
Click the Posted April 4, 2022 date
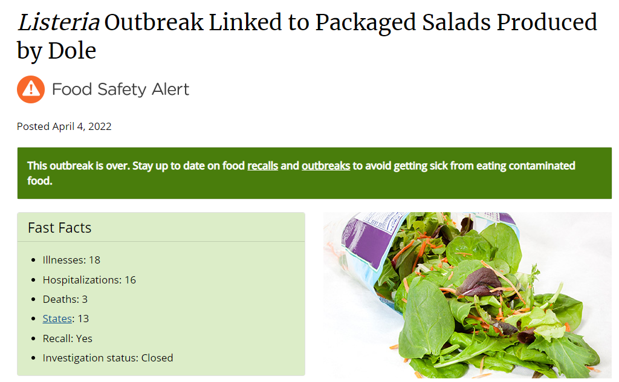(64, 126)
